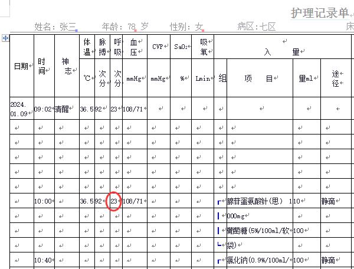
Task: Click the 36.5 temperature in the 10:00 row
Action: (x=87, y=201)
